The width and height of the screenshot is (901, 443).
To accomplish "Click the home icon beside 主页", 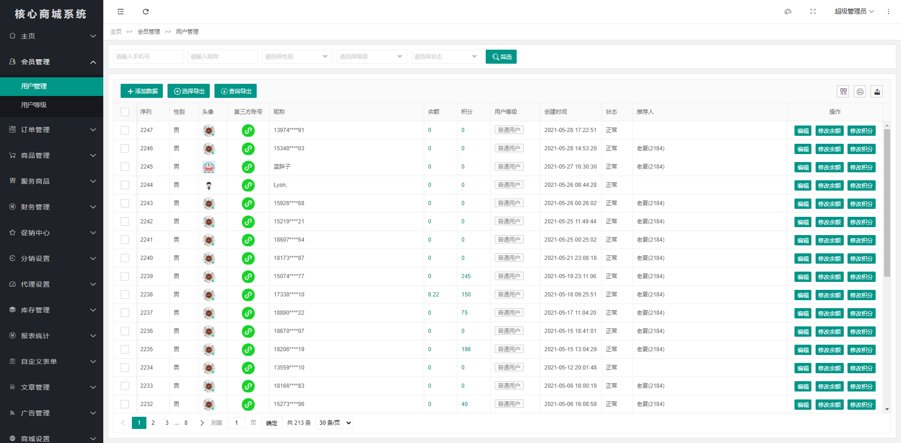I will click(x=13, y=36).
